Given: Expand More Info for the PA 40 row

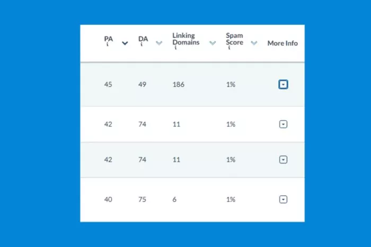Looking at the screenshot, I should coord(283,199).
